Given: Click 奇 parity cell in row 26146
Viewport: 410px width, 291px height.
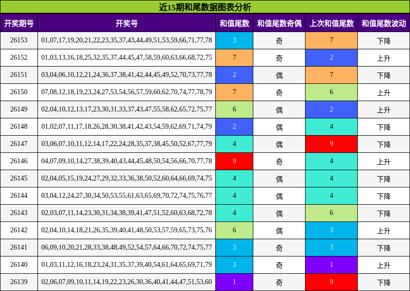Looking at the screenshot, I should pyautogui.click(x=279, y=161).
